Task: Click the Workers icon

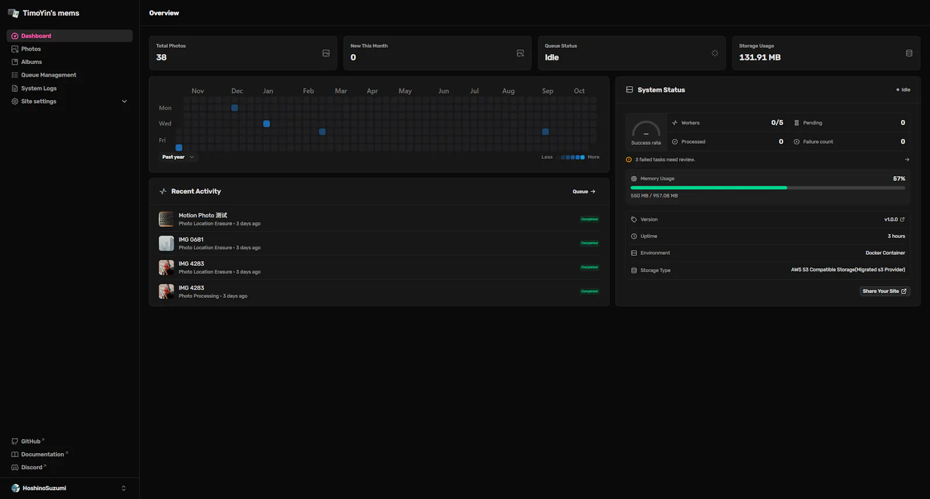Action: click(675, 123)
